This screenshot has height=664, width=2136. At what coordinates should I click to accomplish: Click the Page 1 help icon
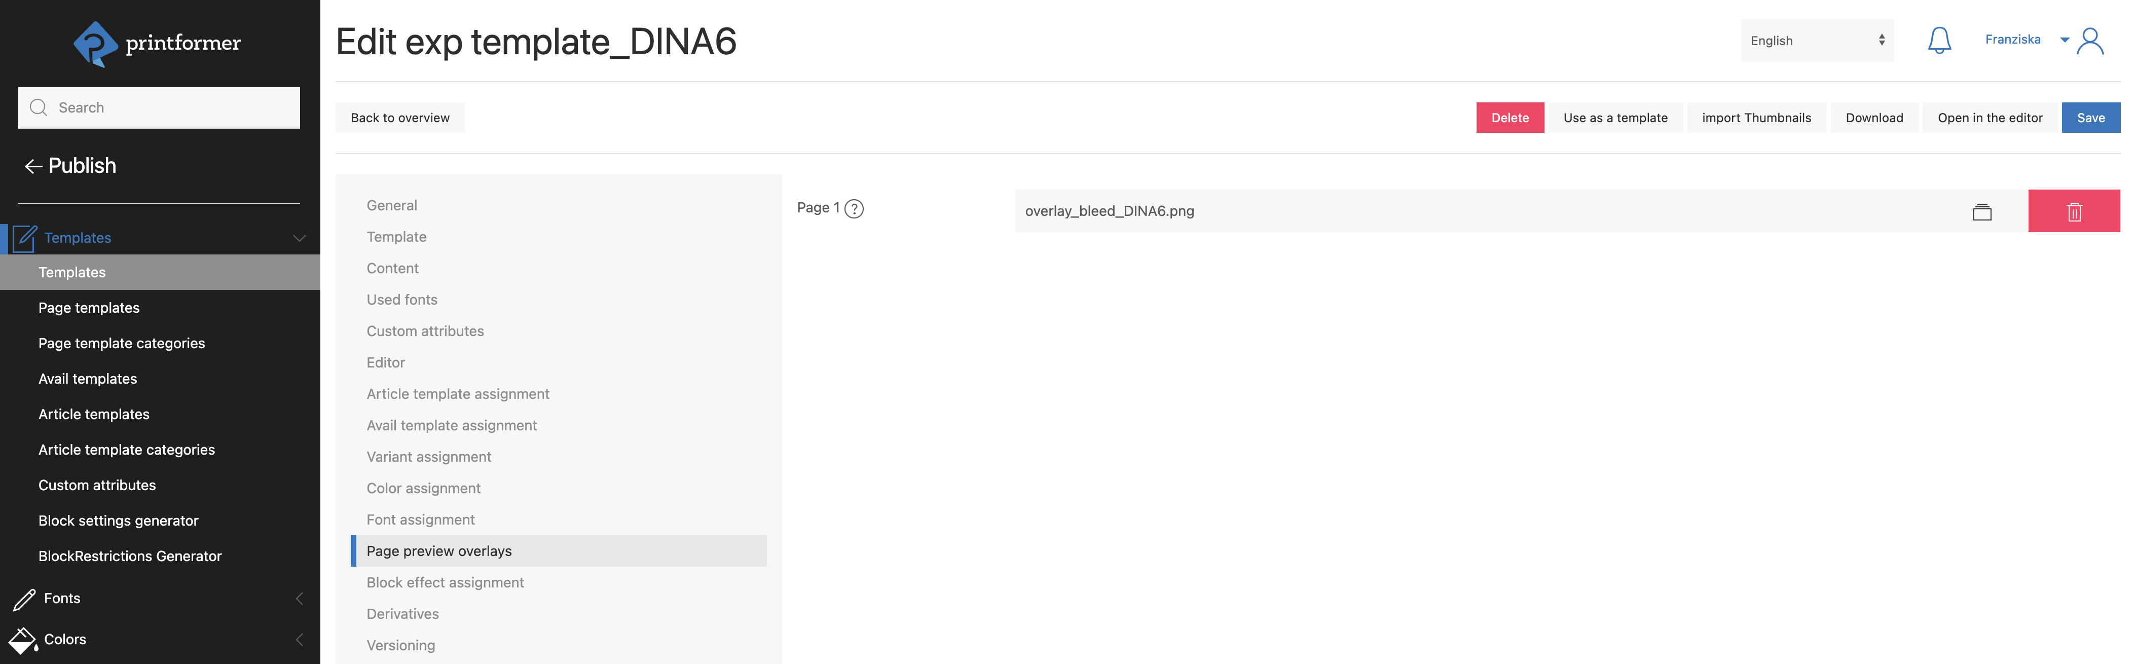[x=854, y=209]
